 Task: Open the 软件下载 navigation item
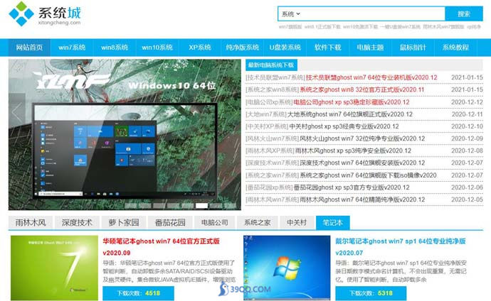tap(327, 48)
